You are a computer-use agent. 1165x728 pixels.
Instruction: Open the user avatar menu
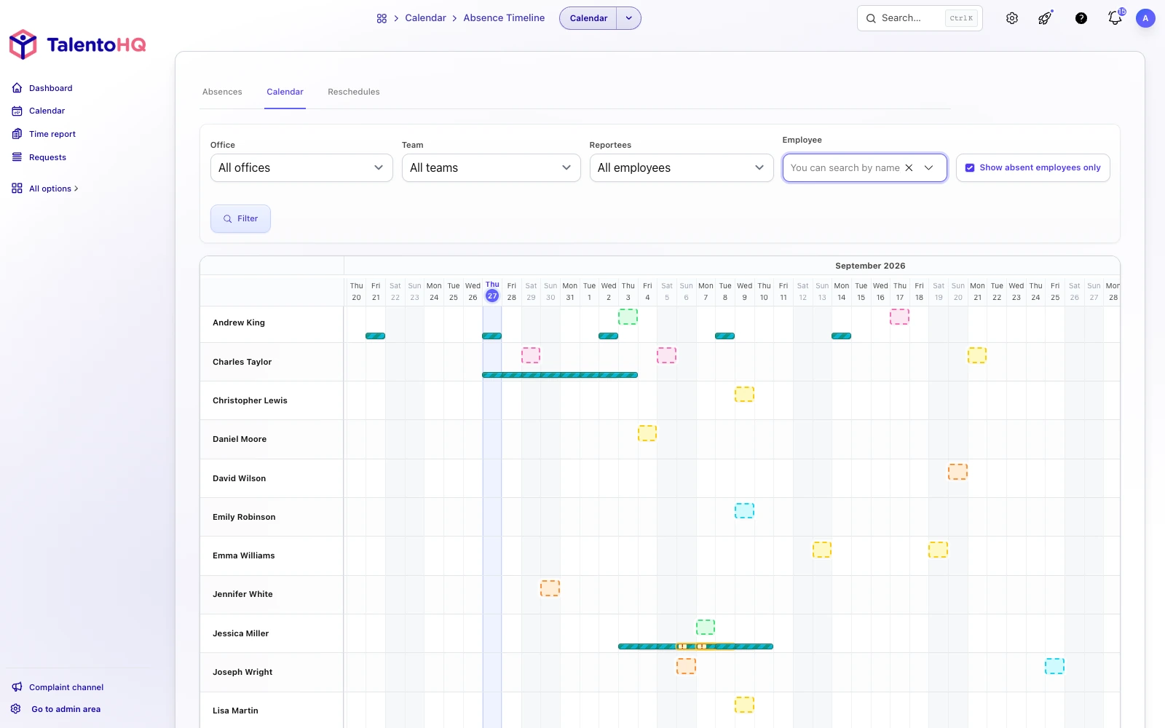point(1145,18)
